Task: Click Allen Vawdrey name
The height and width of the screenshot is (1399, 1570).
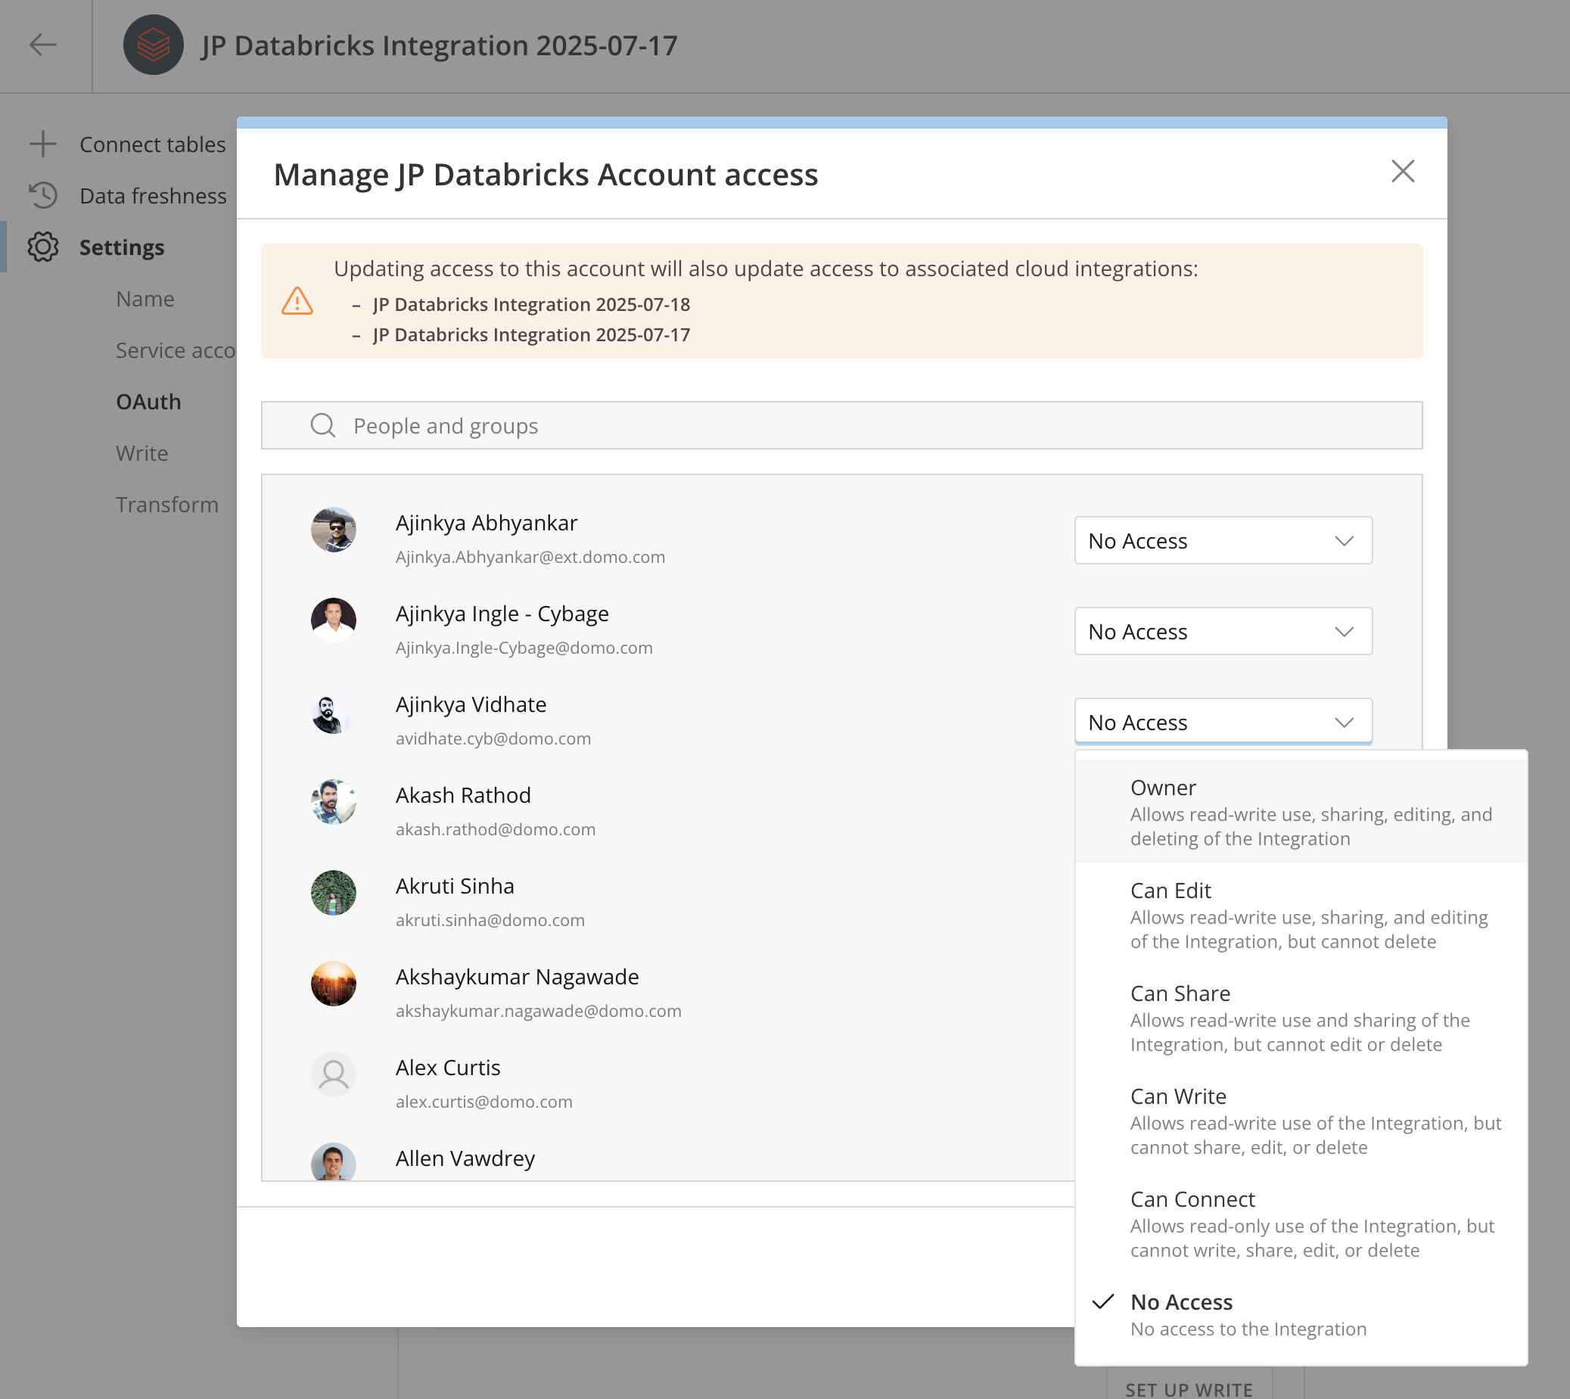Action: click(x=465, y=1158)
